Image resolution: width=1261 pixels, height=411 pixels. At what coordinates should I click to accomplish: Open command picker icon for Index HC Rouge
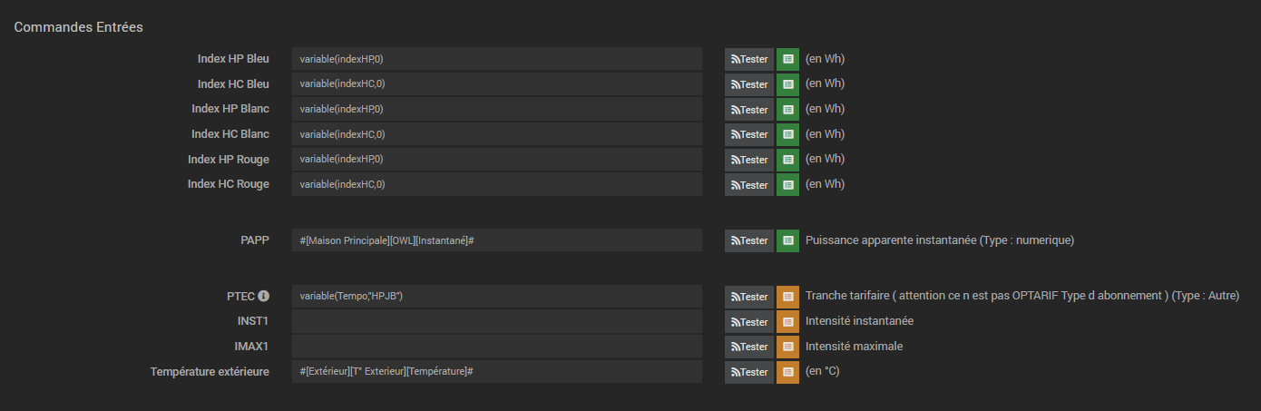(787, 185)
